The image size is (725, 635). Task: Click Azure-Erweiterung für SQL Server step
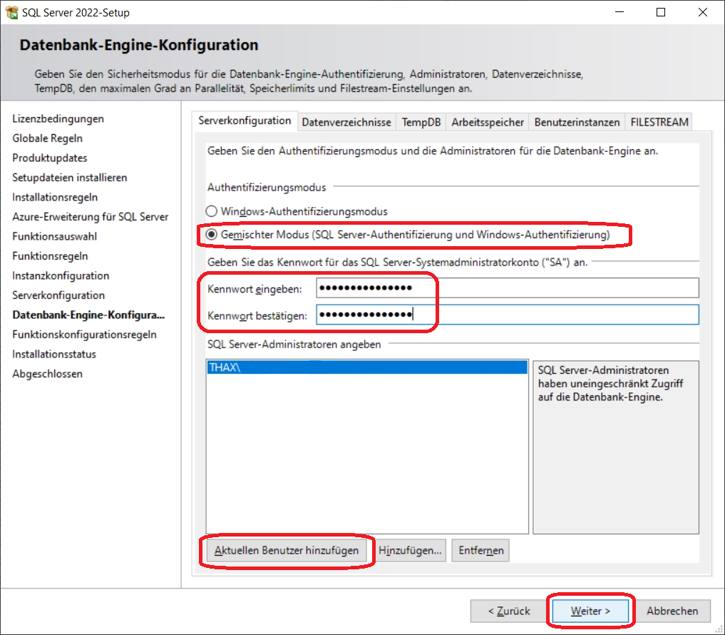[x=90, y=217]
